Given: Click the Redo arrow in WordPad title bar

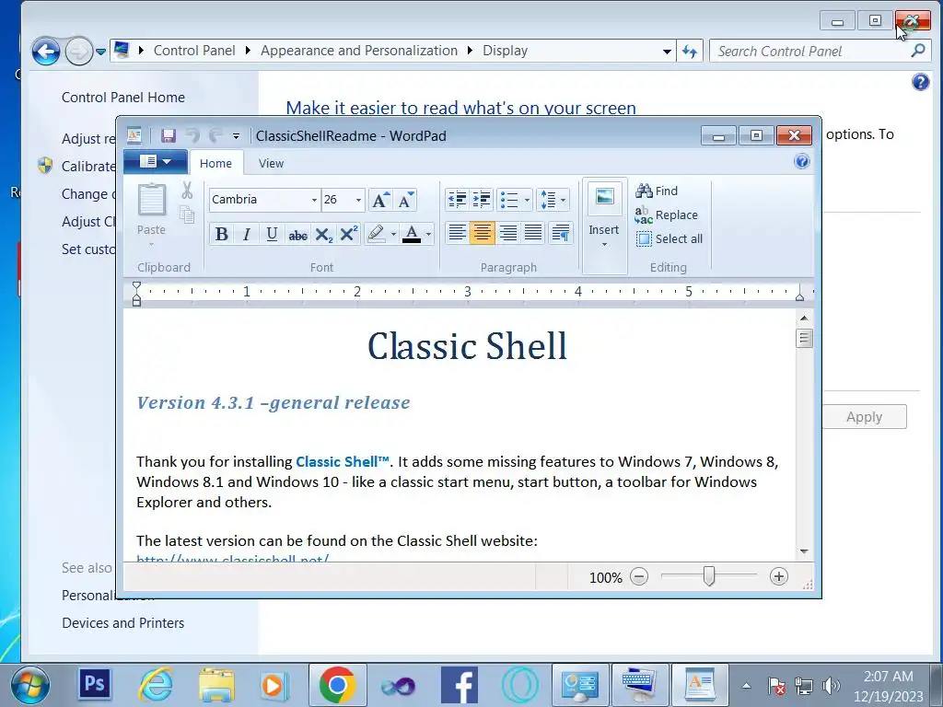Looking at the screenshot, I should [x=215, y=136].
